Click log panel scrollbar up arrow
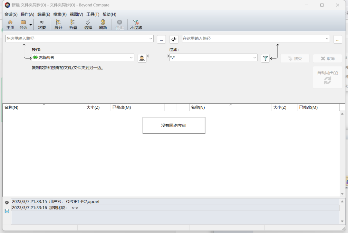The image size is (348, 233). pyautogui.click(x=342, y=201)
